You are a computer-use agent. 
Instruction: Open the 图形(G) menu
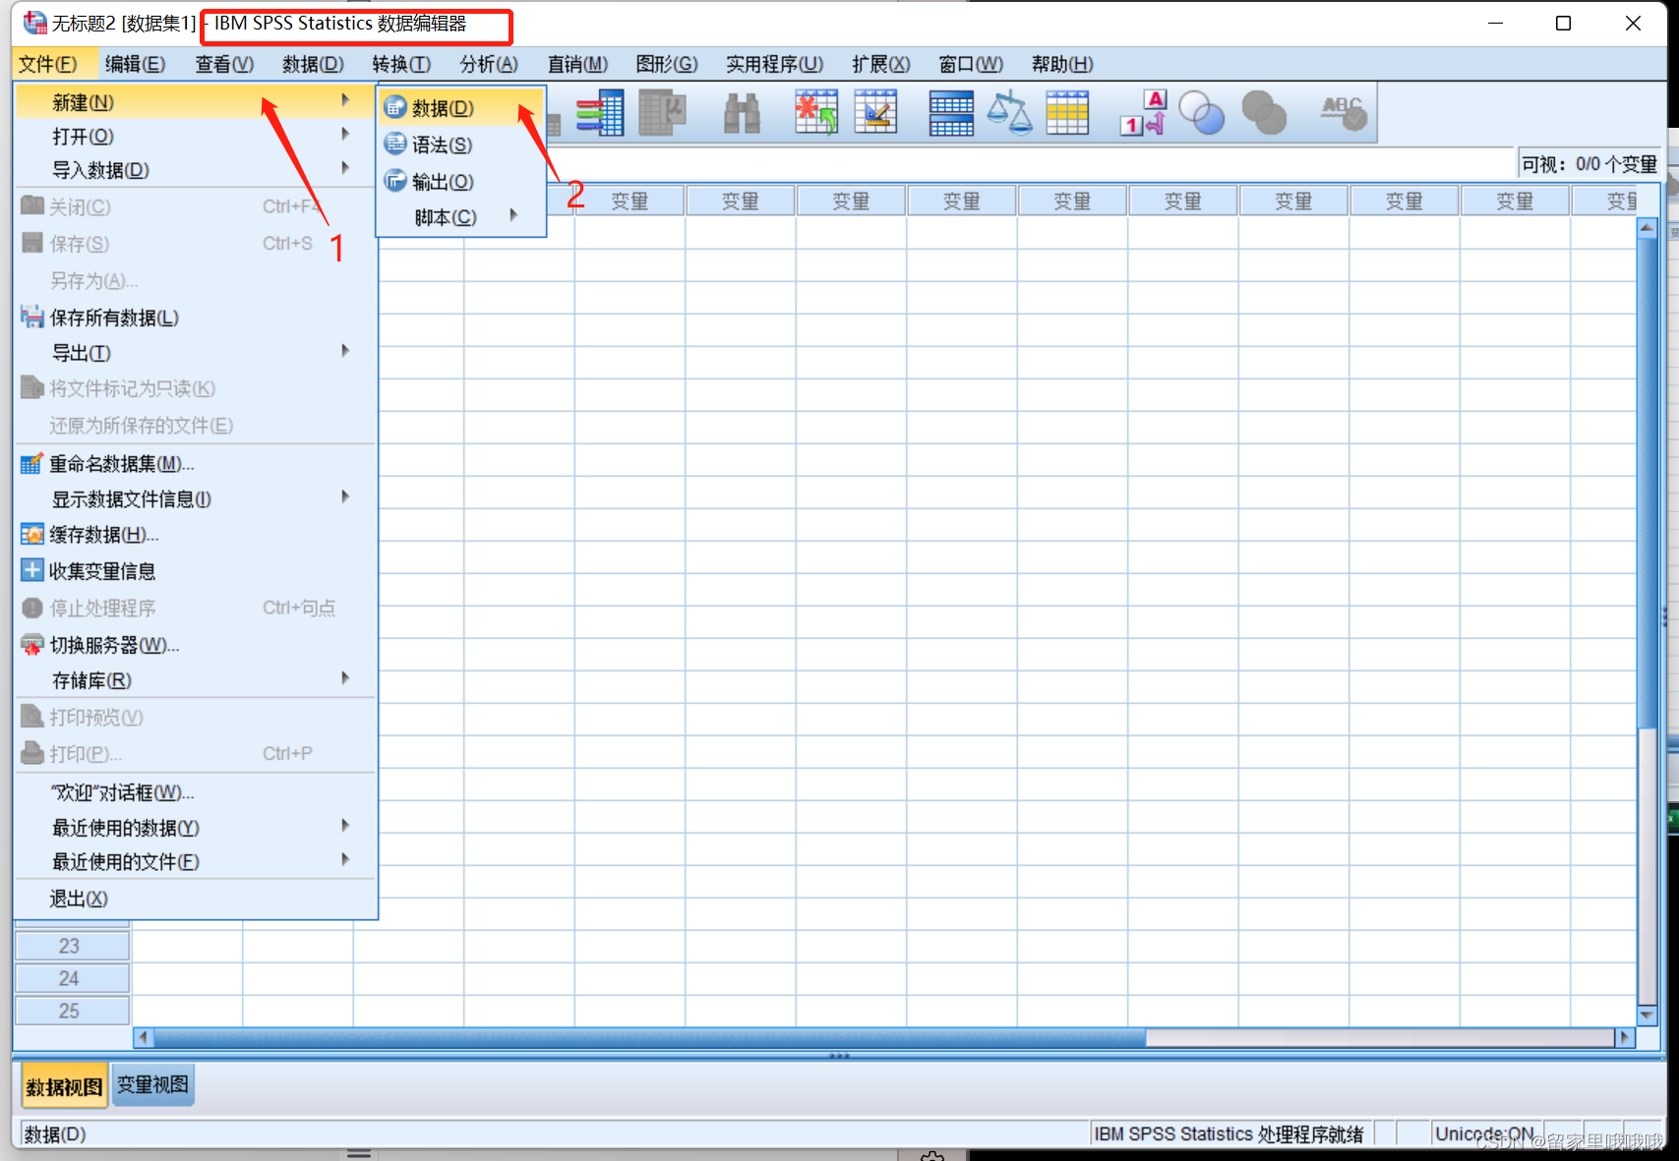pyautogui.click(x=667, y=64)
